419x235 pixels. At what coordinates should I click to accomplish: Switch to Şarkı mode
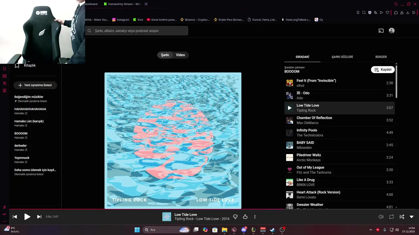point(165,55)
